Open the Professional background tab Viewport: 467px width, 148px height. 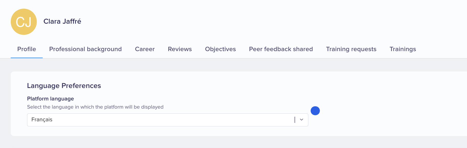click(x=85, y=49)
